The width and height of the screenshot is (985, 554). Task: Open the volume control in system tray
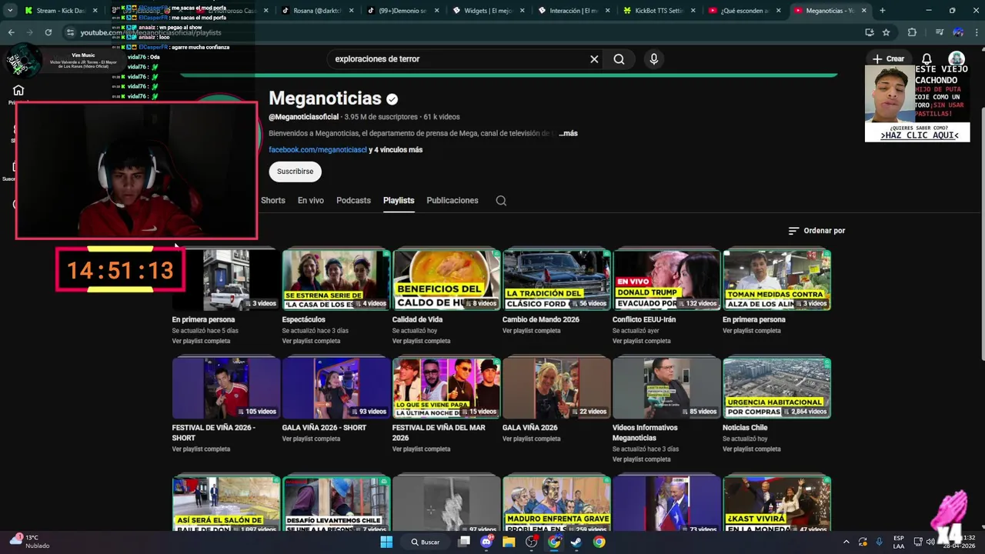click(x=930, y=542)
